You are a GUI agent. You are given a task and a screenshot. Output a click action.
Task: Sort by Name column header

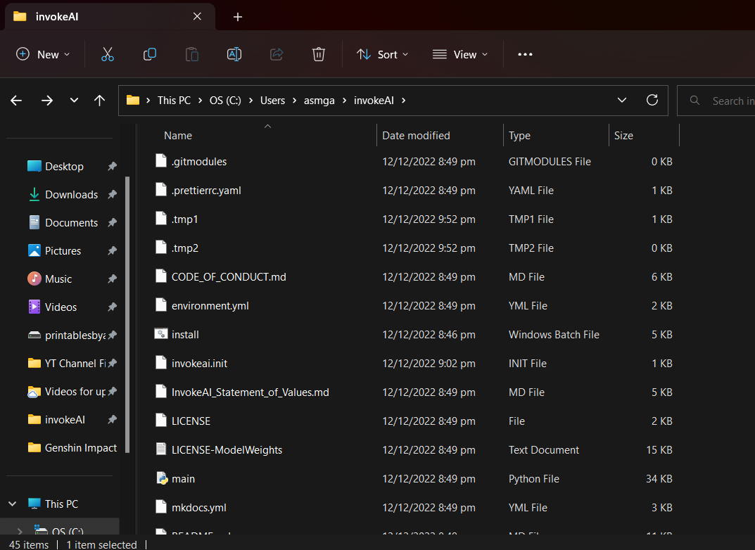click(178, 136)
